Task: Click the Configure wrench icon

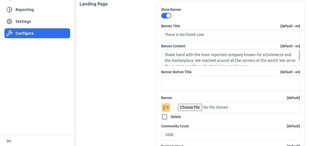Action: pyautogui.click(x=9, y=33)
